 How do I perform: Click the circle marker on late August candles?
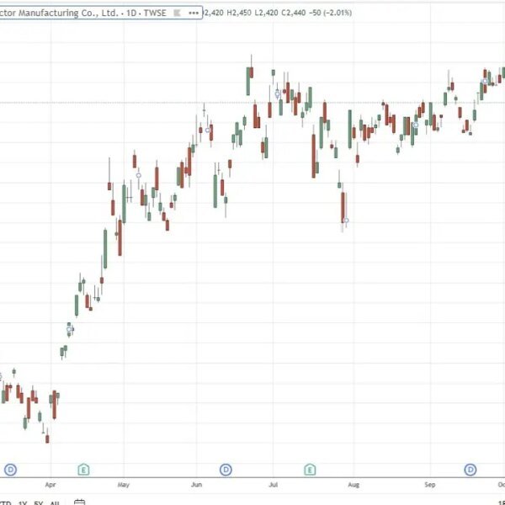416,125
